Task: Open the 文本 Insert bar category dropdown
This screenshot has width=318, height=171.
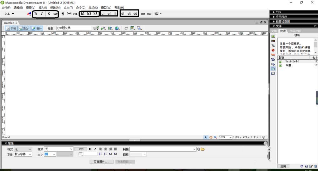Action: tap(9, 14)
